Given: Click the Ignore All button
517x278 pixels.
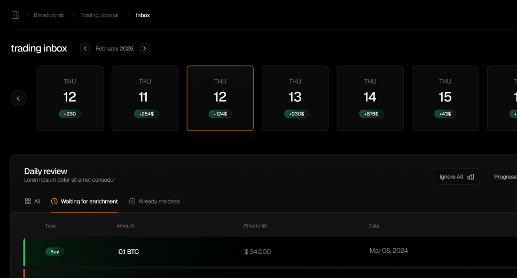Looking at the screenshot, I should (x=457, y=177).
